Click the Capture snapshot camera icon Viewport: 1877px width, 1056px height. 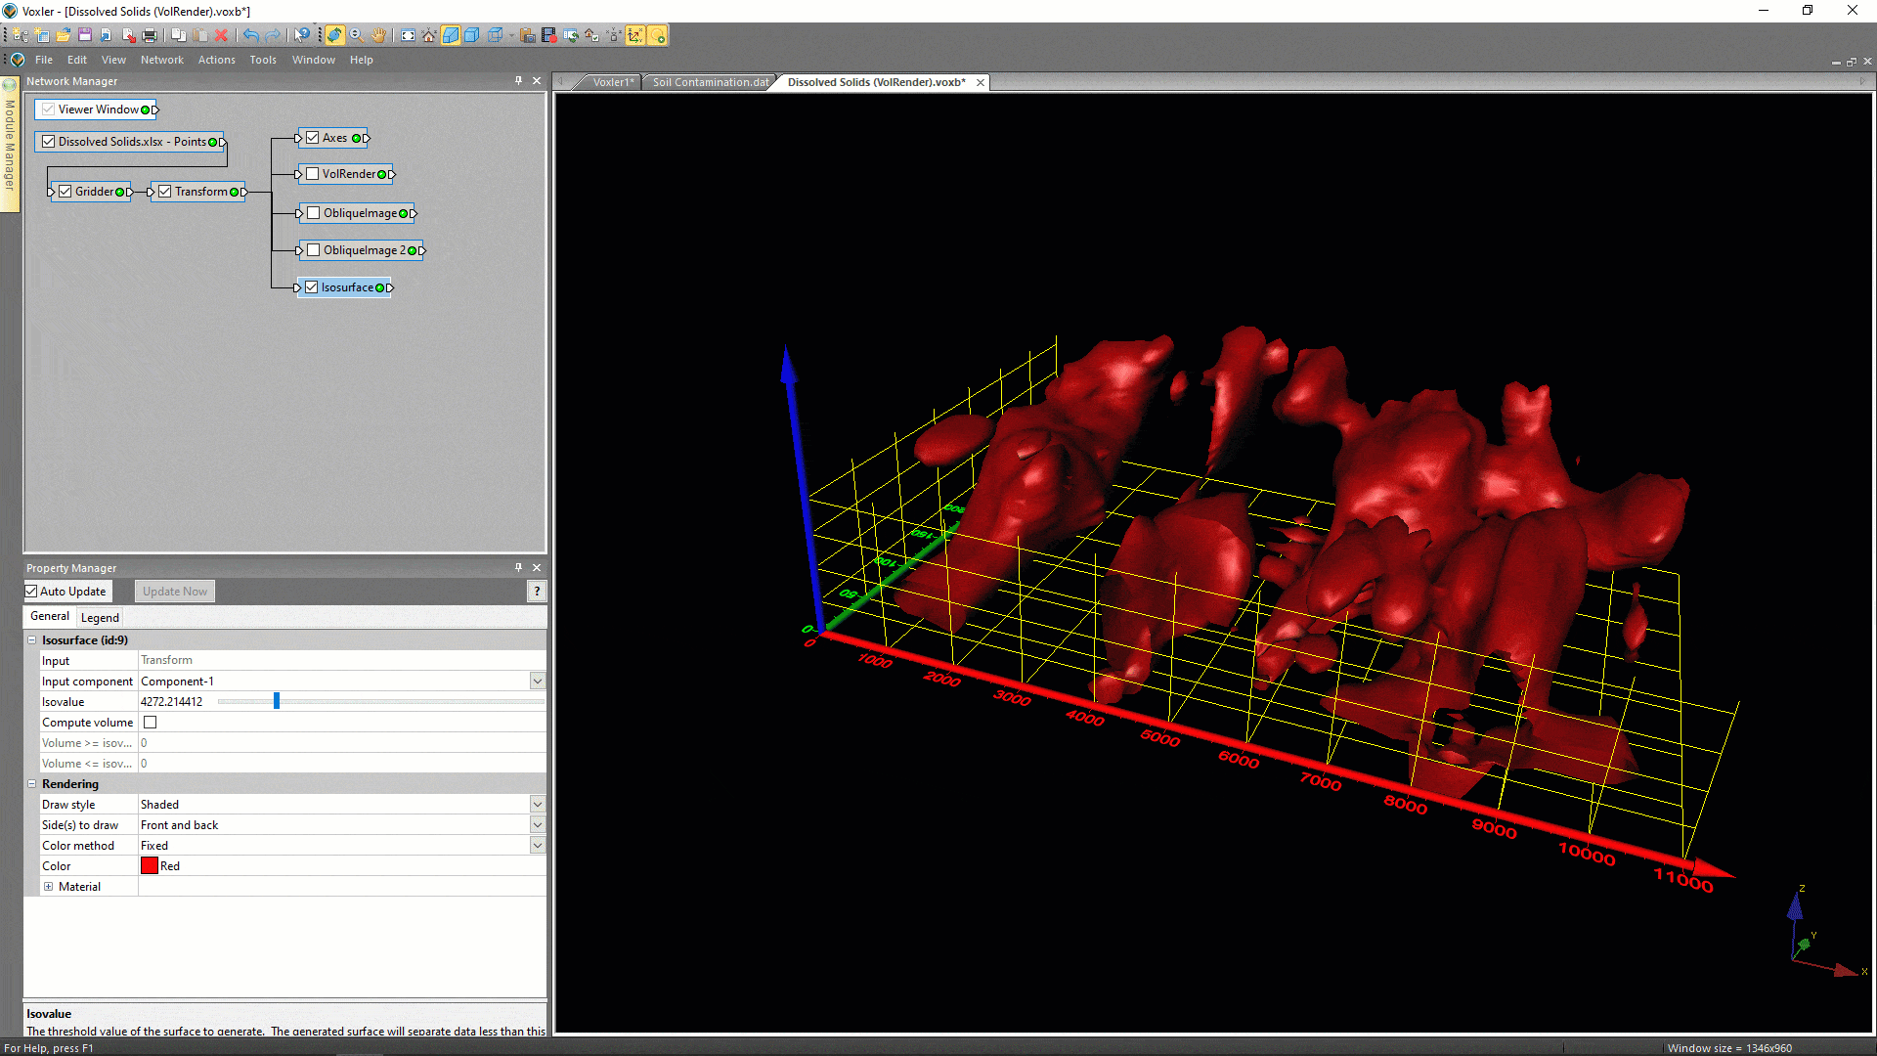click(528, 35)
